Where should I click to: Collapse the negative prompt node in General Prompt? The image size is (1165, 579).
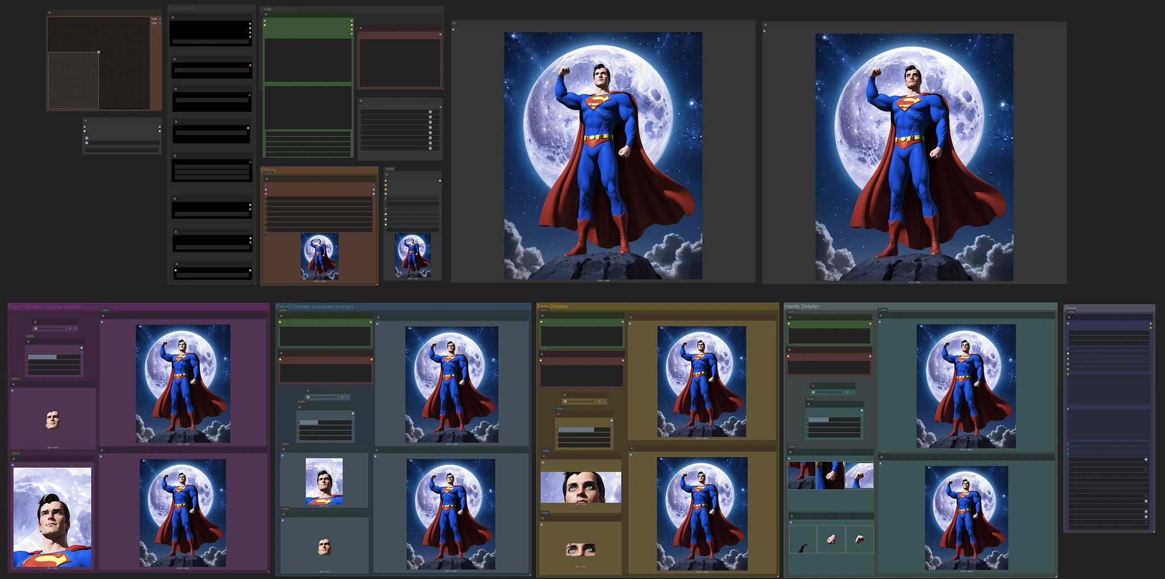click(x=361, y=28)
